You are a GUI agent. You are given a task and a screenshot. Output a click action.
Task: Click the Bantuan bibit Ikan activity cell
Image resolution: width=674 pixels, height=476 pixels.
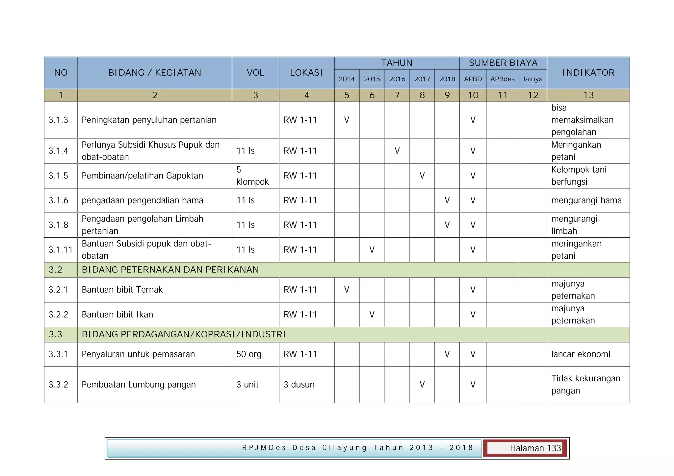117,315
